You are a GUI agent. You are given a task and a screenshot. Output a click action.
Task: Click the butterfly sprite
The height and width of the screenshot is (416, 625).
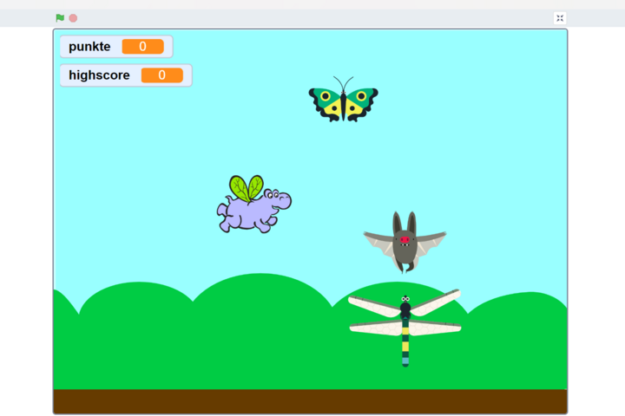[343, 100]
